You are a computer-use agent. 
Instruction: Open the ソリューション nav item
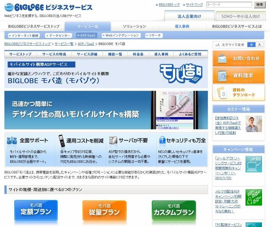click(134, 26)
